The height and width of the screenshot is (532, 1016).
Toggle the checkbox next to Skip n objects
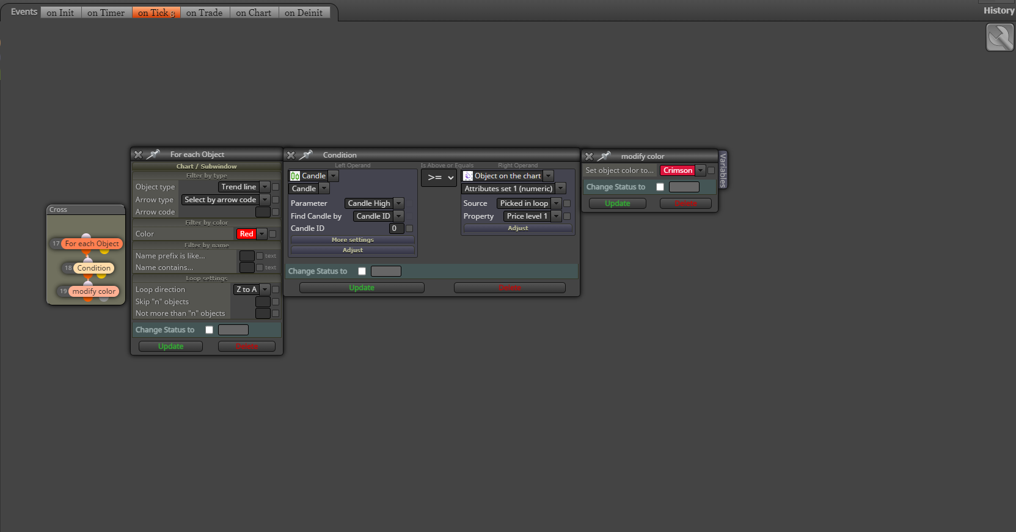tap(276, 302)
